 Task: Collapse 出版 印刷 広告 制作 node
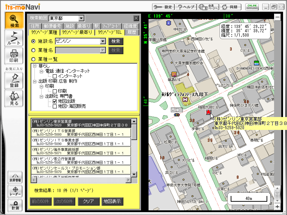click(34, 81)
